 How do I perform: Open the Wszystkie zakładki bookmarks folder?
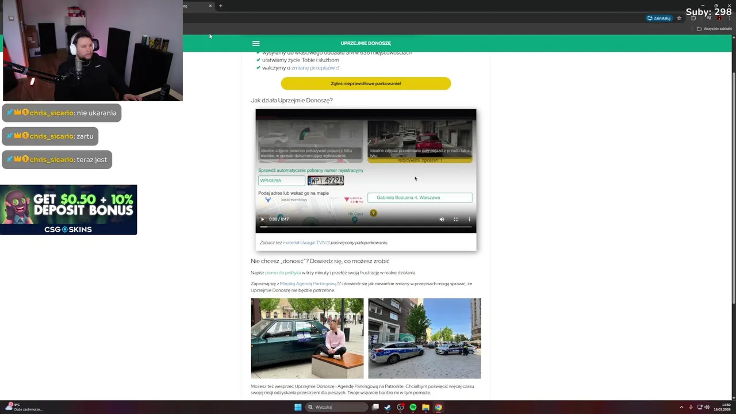714,28
